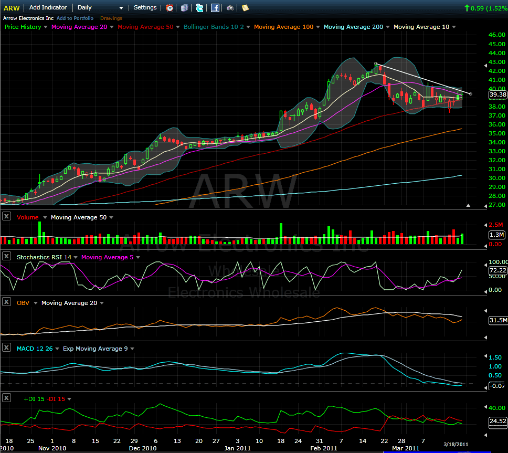Close the MACD indicator panel
The image size is (508, 453).
click(6, 347)
